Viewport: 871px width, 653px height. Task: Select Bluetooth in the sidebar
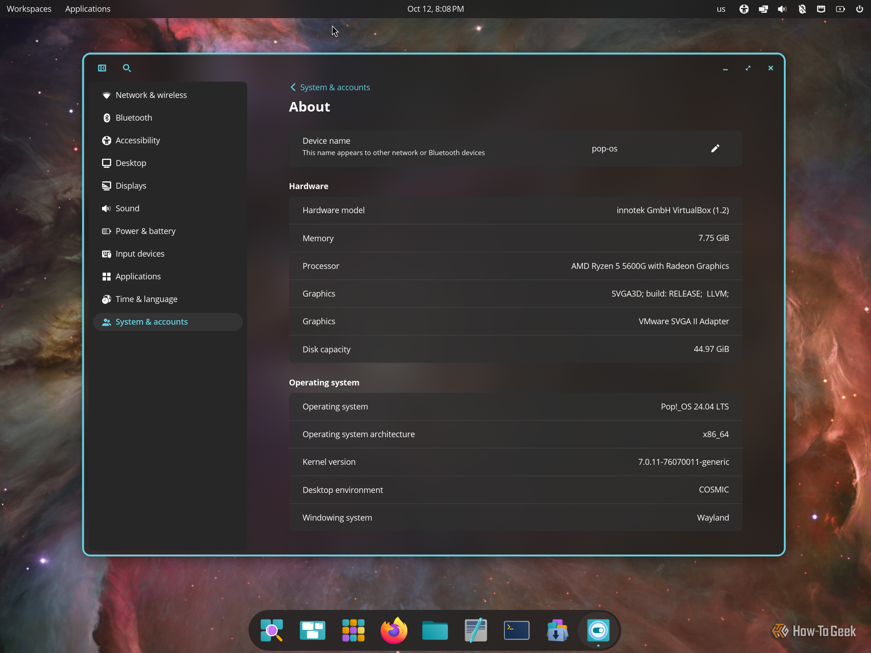click(168, 118)
